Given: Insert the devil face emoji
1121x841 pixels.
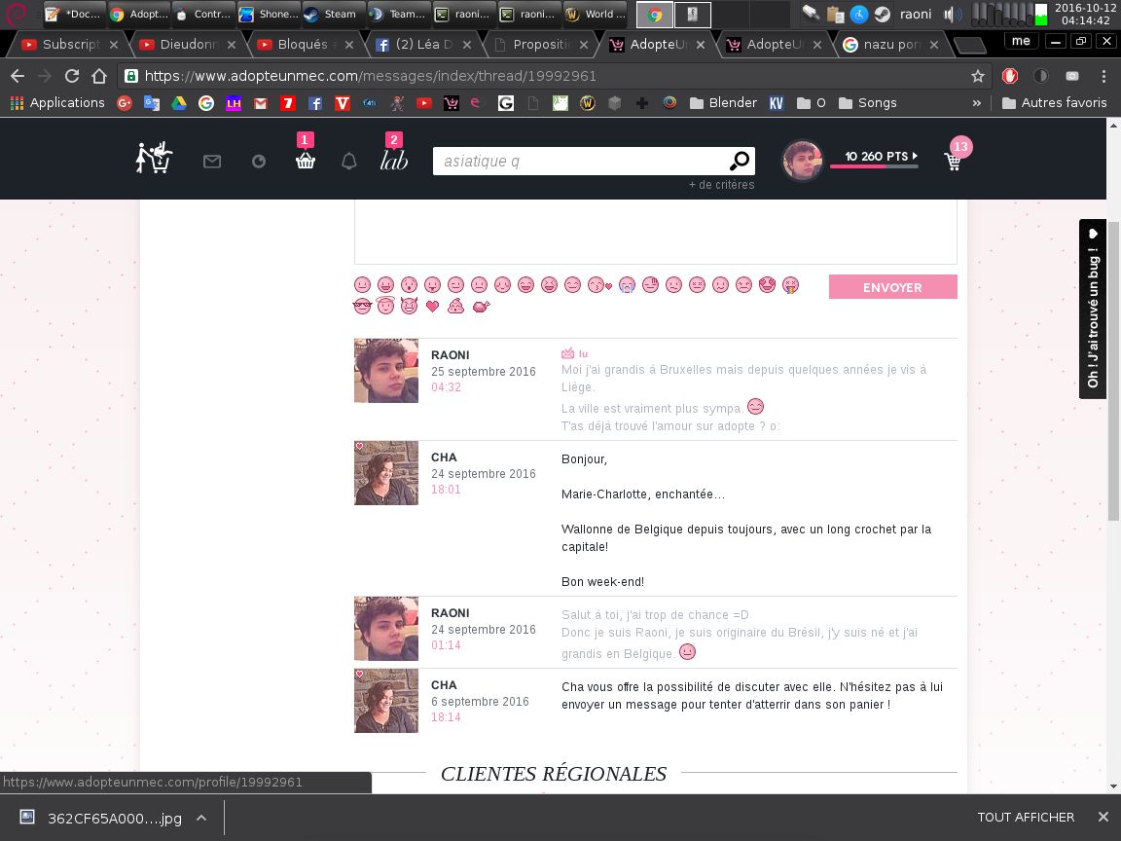Looking at the screenshot, I should [409, 306].
